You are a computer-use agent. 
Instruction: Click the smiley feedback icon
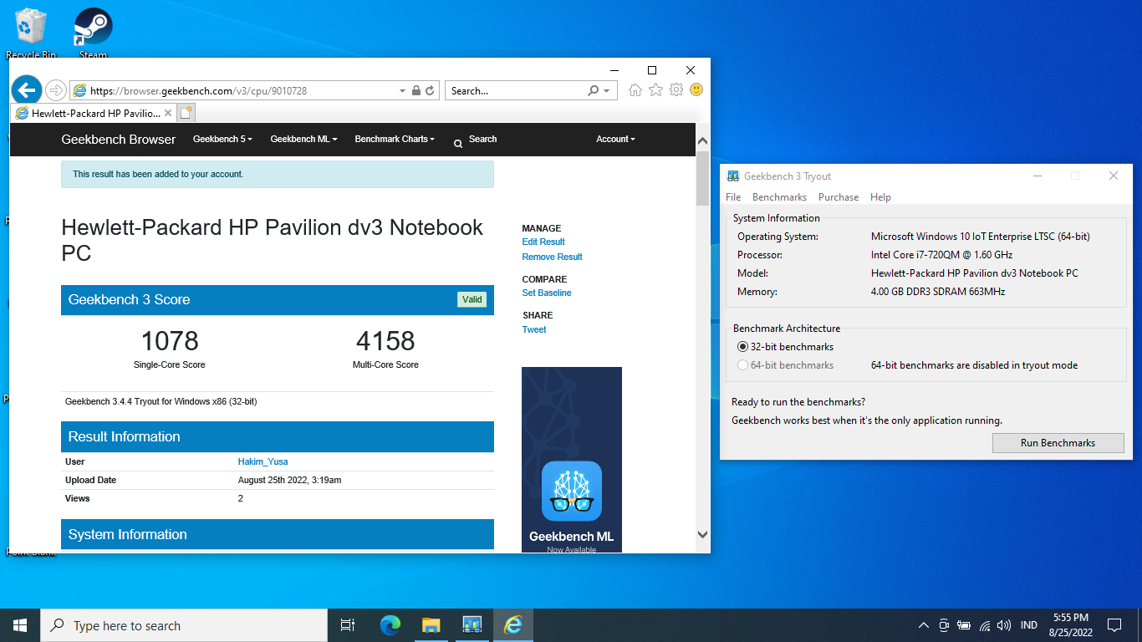pos(696,89)
